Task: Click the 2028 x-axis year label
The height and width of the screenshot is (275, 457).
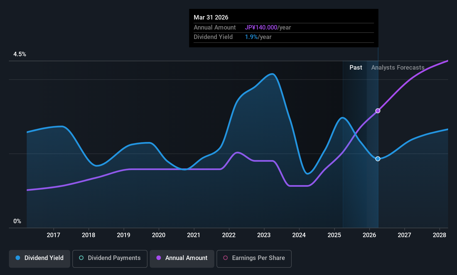Action: pos(439,235)
